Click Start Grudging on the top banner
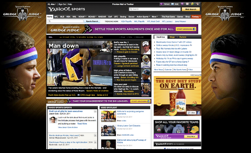Screen dimensions: 251x153 tap(186, 29)
